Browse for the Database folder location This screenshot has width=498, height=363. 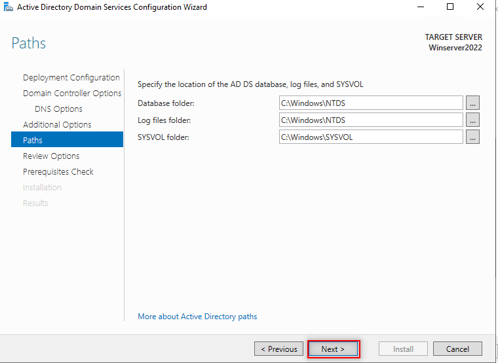coord(472,103)
